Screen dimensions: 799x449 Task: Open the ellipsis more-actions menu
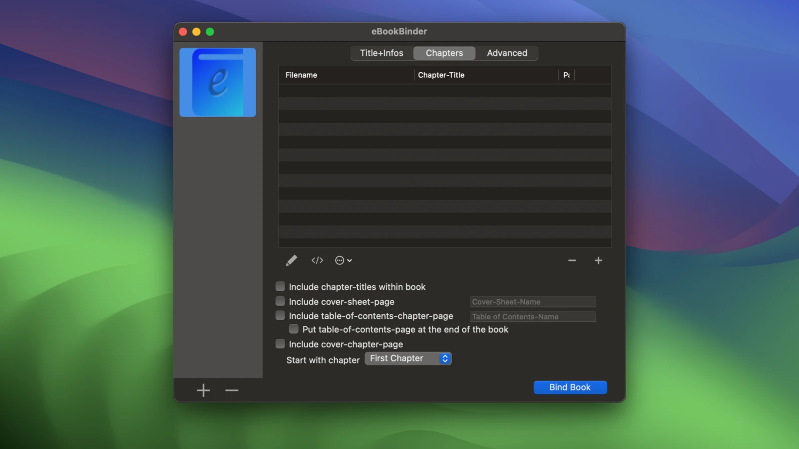343,260
